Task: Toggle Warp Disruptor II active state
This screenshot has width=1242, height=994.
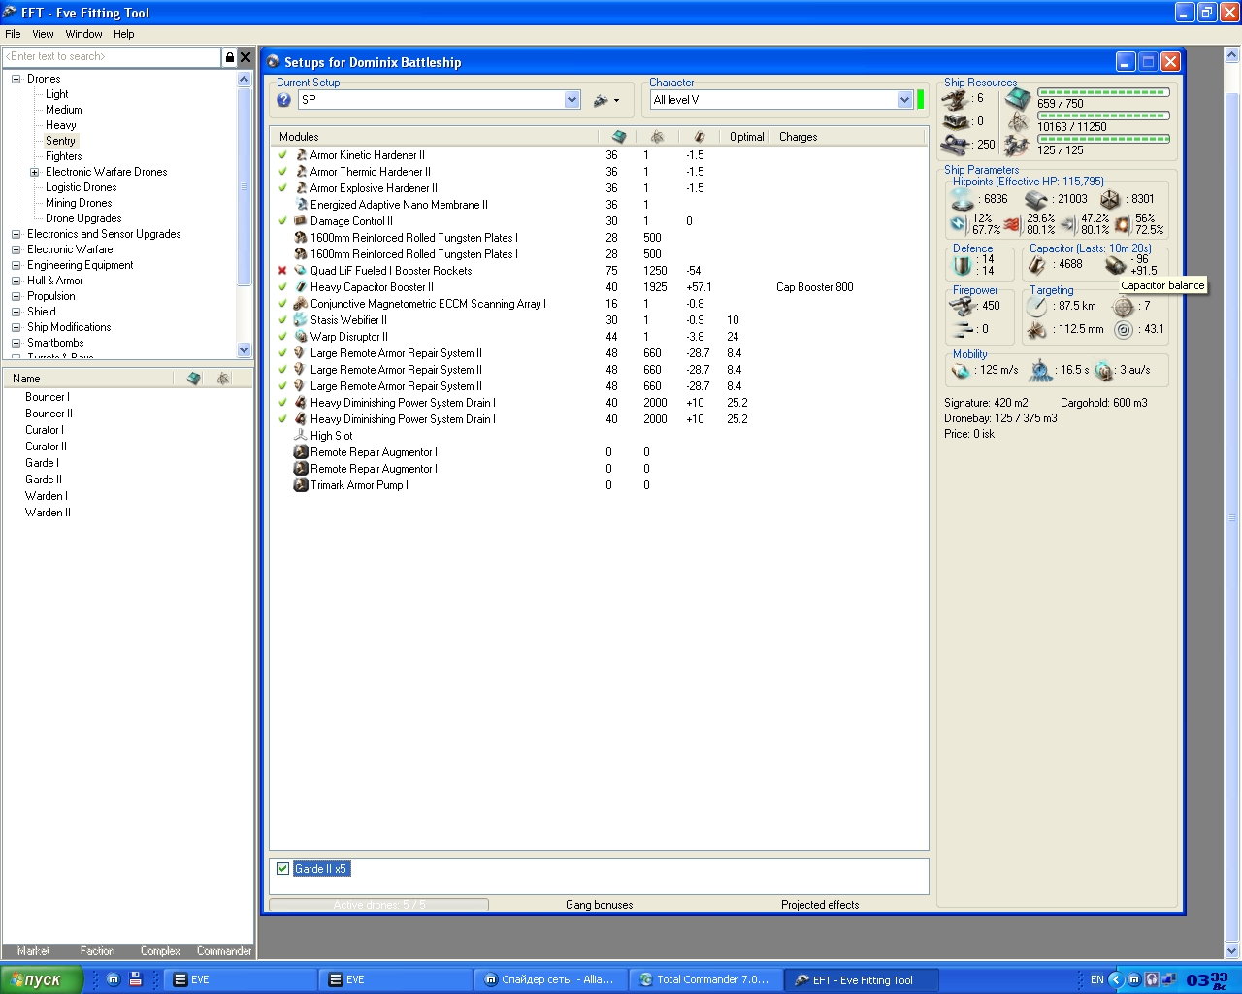Action: tap(282, 337)
